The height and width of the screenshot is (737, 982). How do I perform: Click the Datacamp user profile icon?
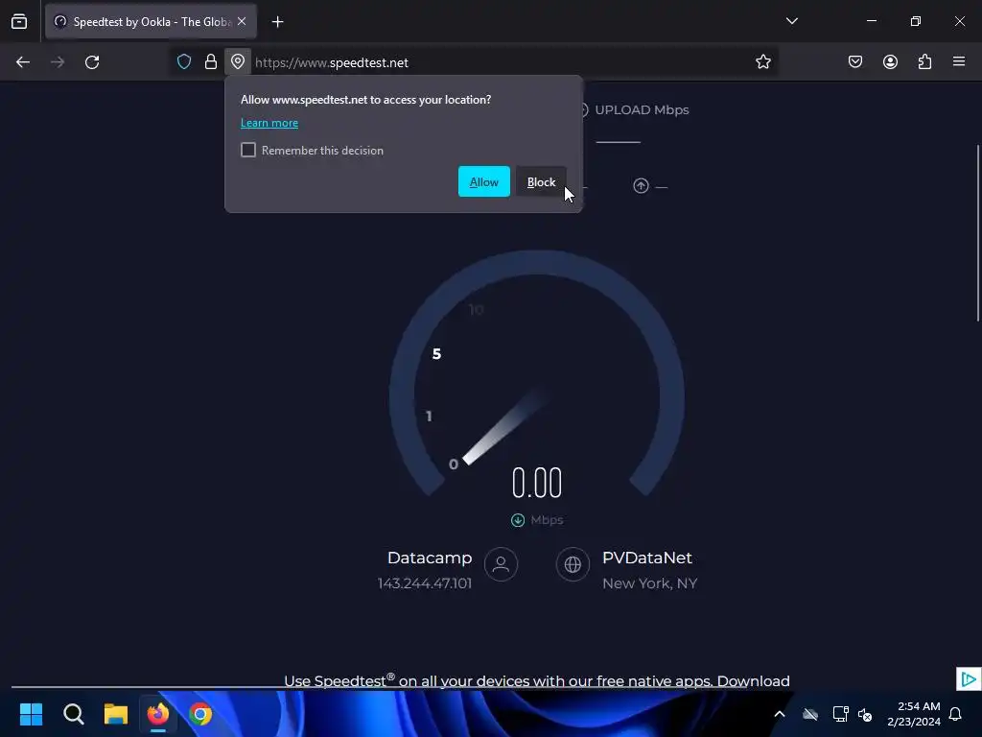tap(501, 564)
